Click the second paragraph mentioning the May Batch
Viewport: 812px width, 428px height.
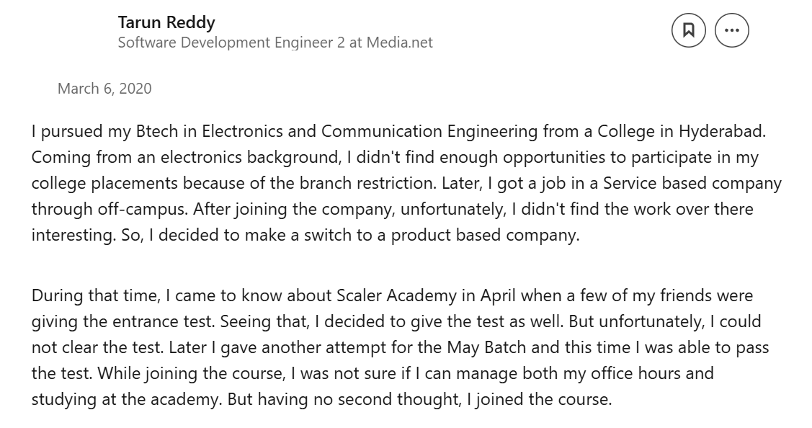(x=403, y=347)
